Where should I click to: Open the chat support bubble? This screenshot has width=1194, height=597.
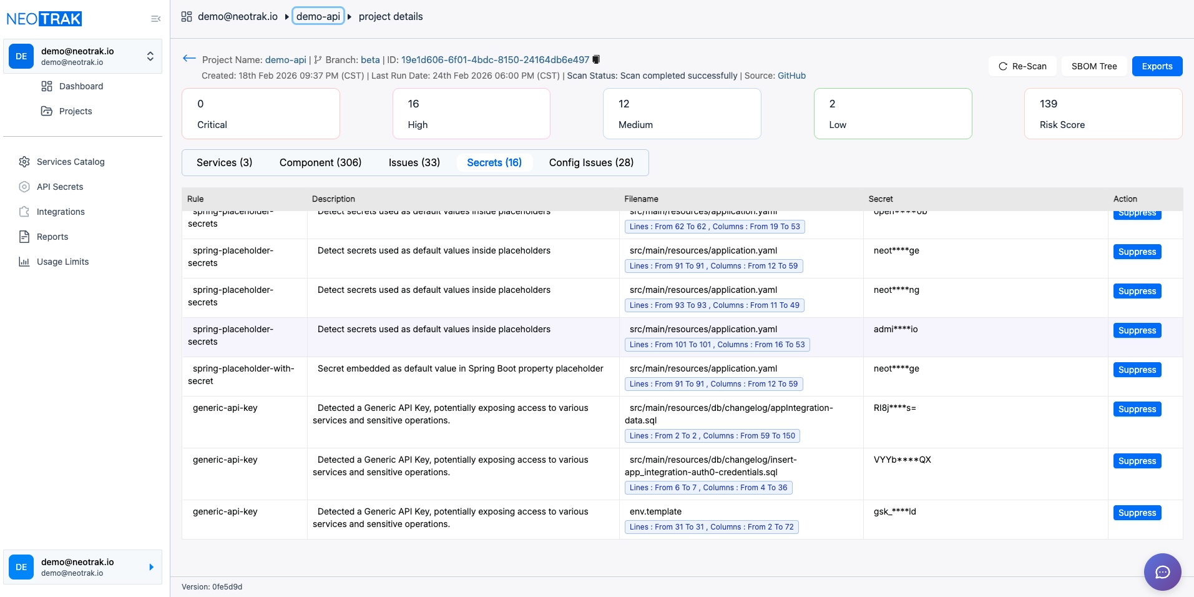point(1162,571)
